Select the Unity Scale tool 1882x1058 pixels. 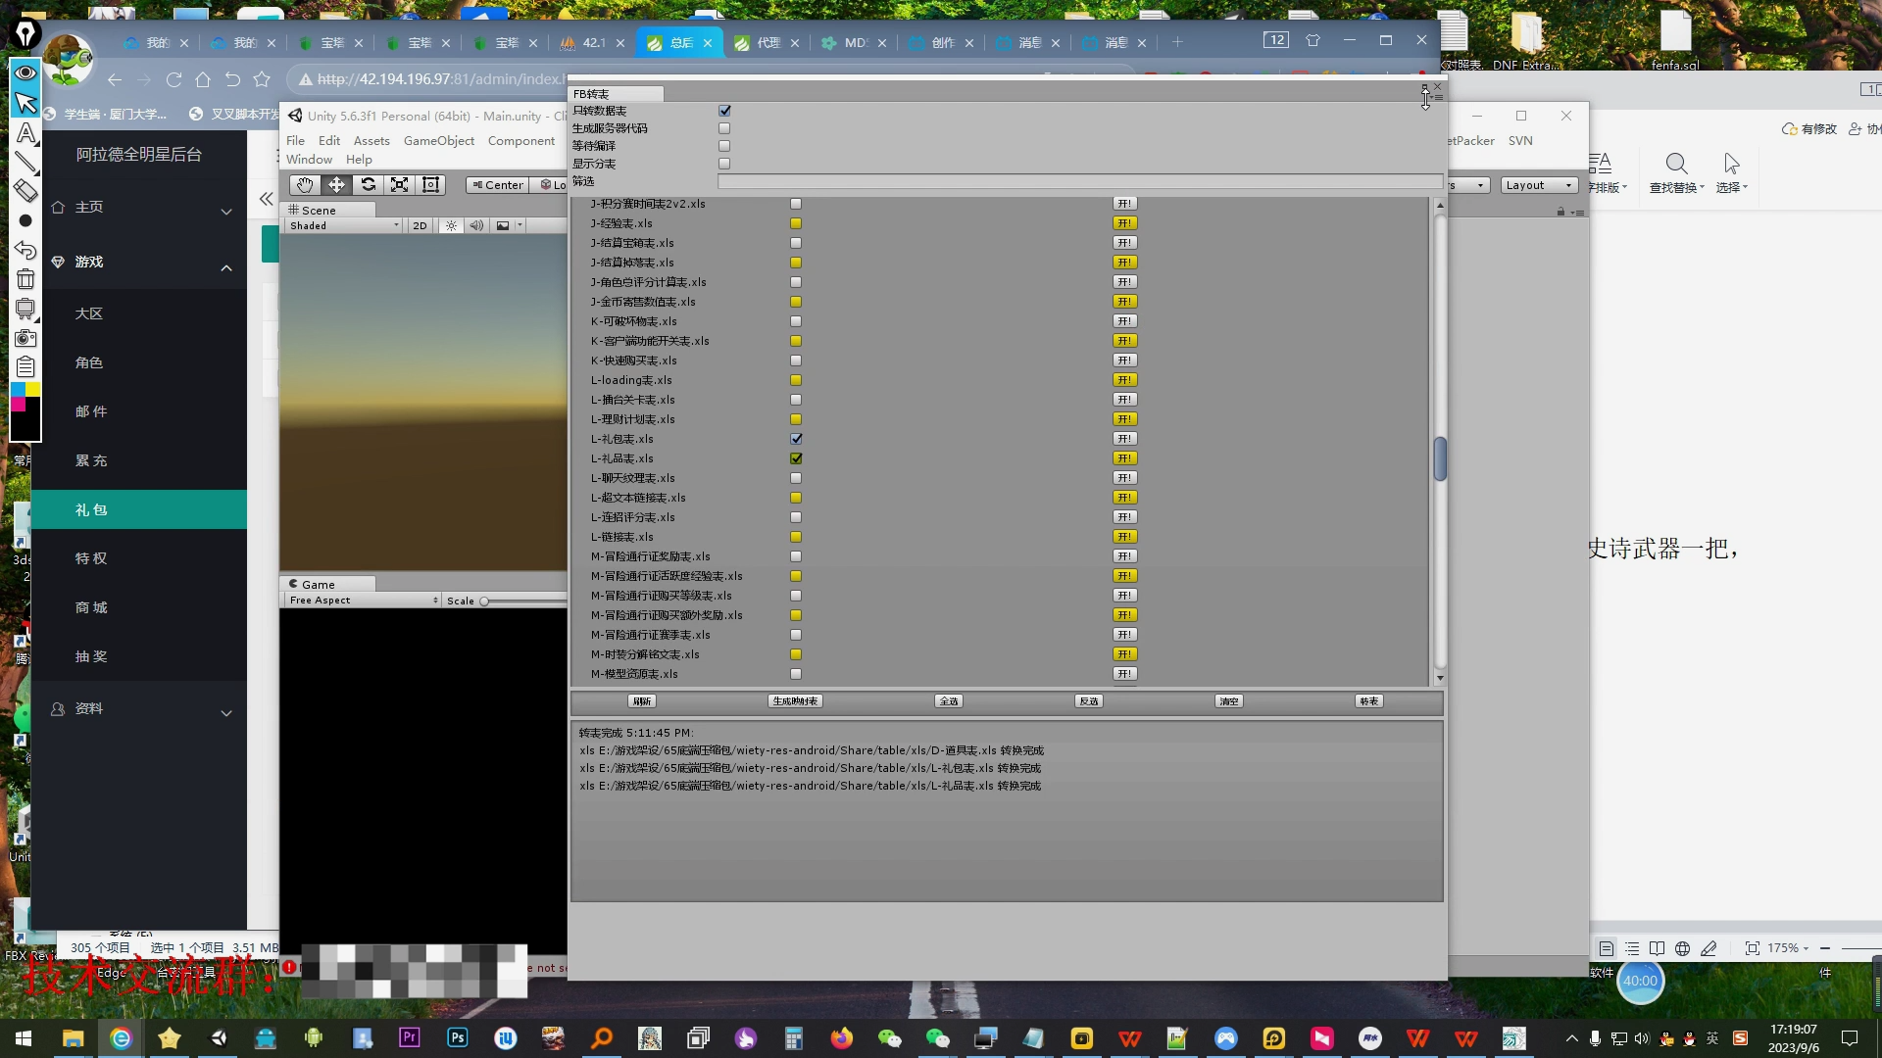(x=399, y=185)
